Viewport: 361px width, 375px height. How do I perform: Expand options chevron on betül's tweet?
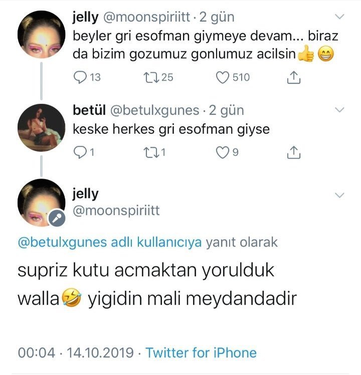click(x=339, y=110)
